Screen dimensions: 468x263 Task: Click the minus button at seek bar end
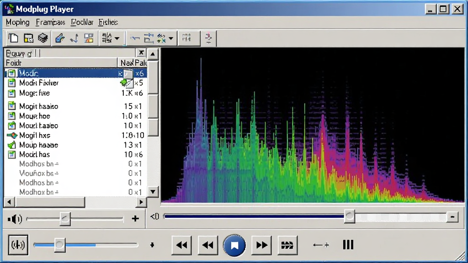[452, 217]
